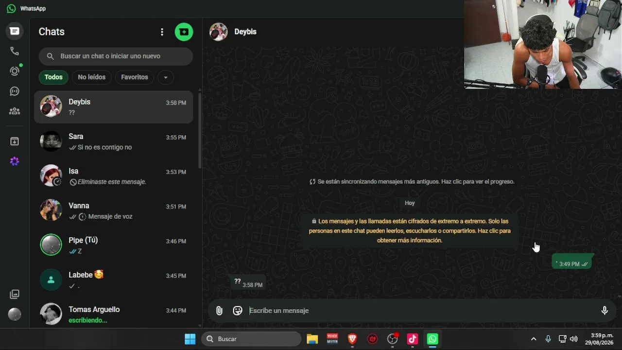Open the emoji and sticker picker
The width and height of the screenshot is (622, 350).
238,311
